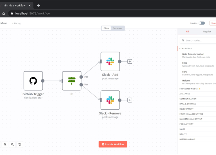
Task: Click the reset zoom arrow button
Action: tap(20, 145)
